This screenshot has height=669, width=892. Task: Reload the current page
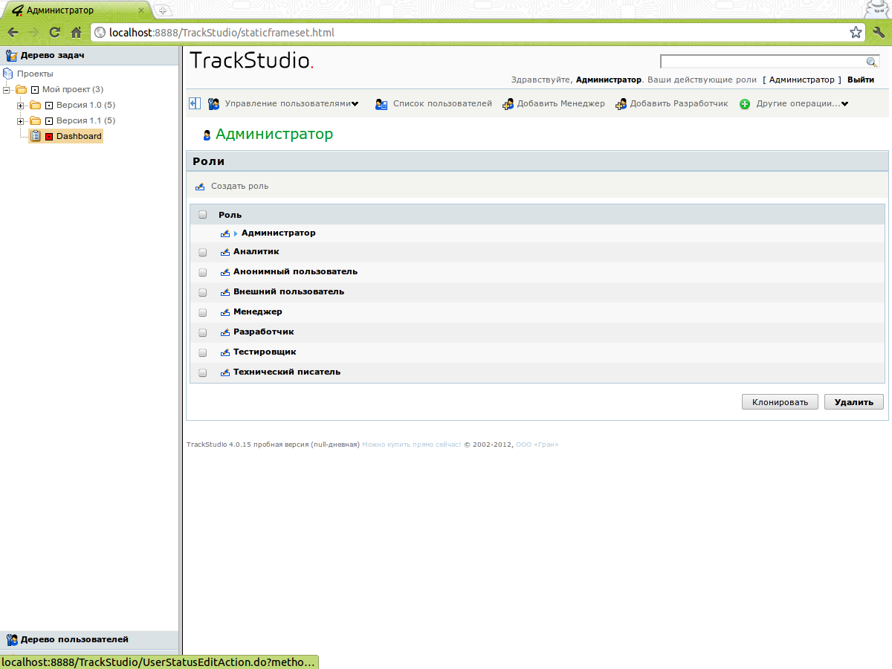click(54, 33)
